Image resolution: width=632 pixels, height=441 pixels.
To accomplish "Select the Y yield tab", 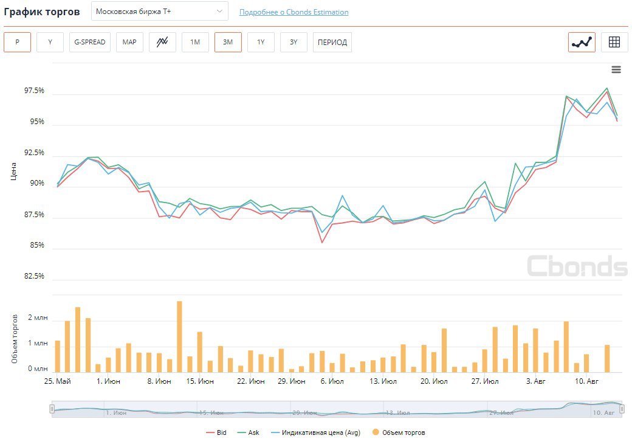I will click(x=50, y=42).
